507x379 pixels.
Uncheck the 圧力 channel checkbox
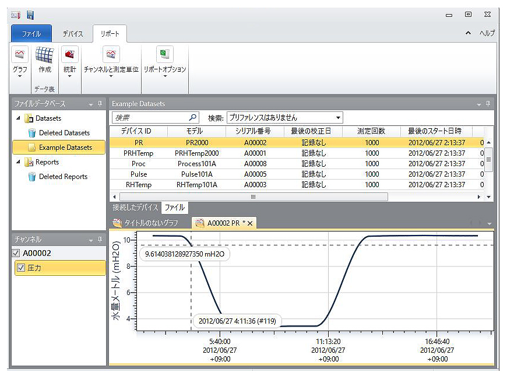point(22,268)
